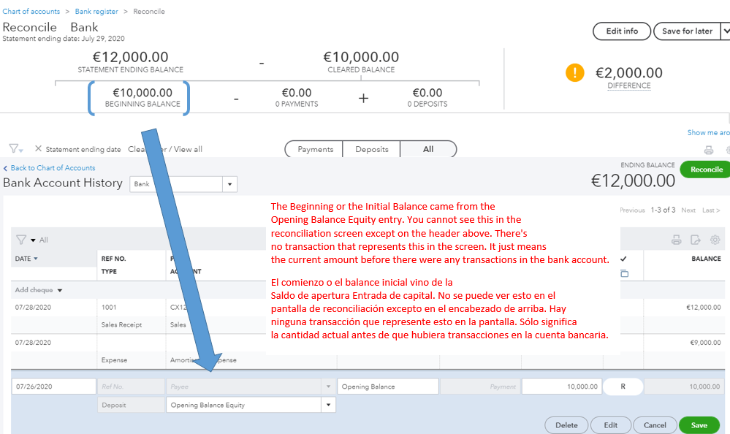Click the transaction date field 07/26/2020
This screenshot has width=730, height=434.
(54, 387)
